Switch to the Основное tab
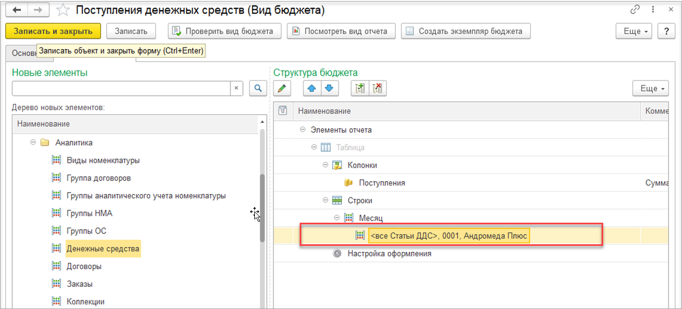The height and width of the screenshot is (309, 682). 22,53
